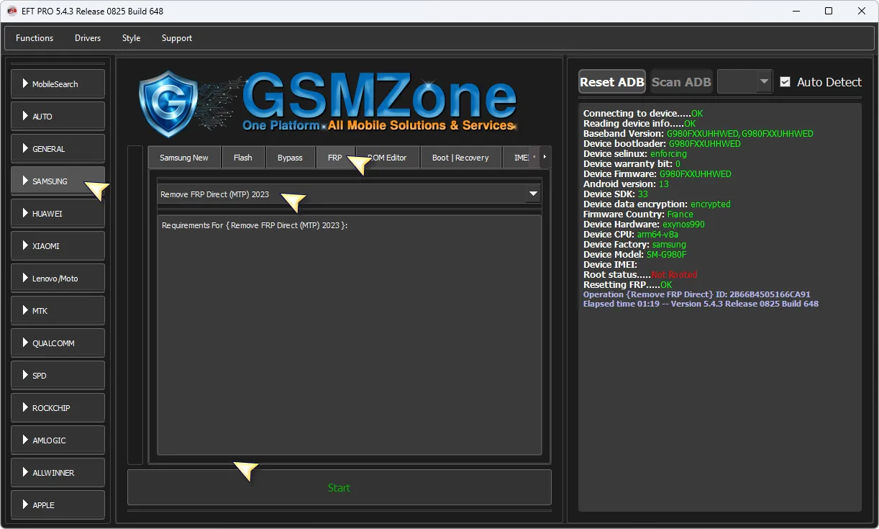This screenshot has width=879, height=529.
Task: Switch to the Bypass tab
Action: [x=290, y=158]
